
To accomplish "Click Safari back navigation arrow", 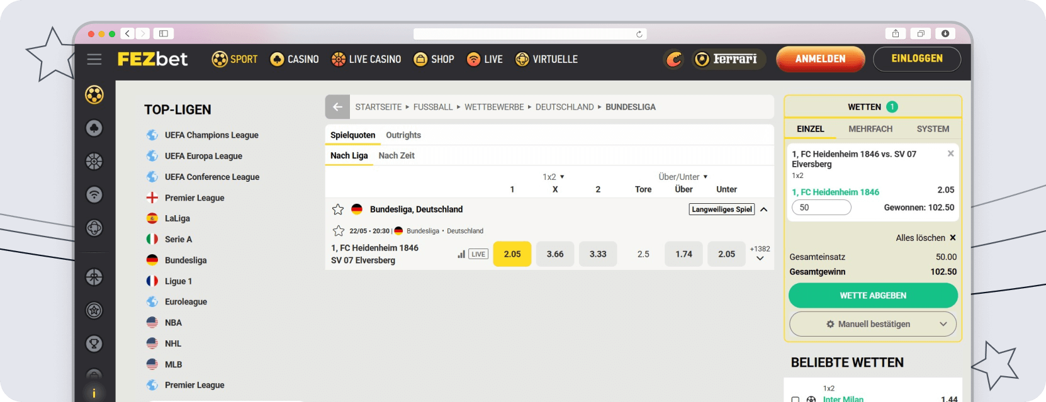I will (x=128, y=33).
